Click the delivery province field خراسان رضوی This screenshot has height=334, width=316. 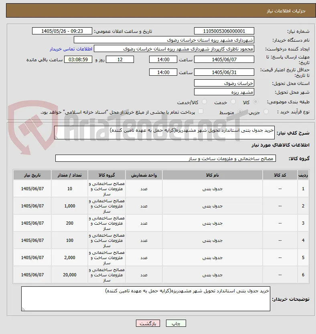coord(224,83)
